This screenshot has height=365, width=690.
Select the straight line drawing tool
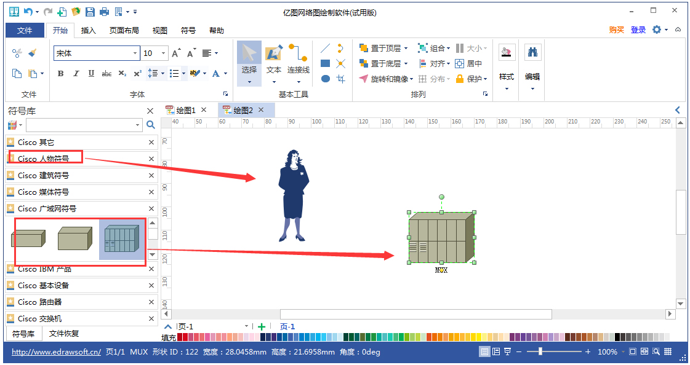pos(325,49)
